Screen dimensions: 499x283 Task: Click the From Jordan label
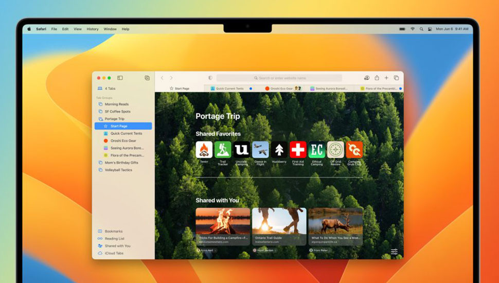pos(264,251)
